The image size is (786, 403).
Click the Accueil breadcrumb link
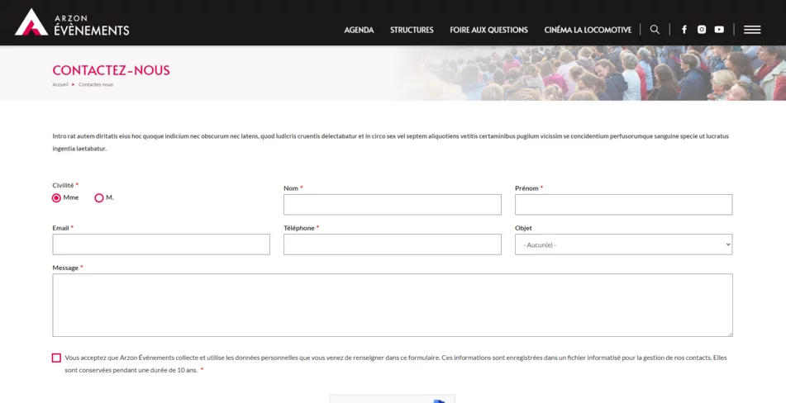pyautogui.click(x=60, y=84)
